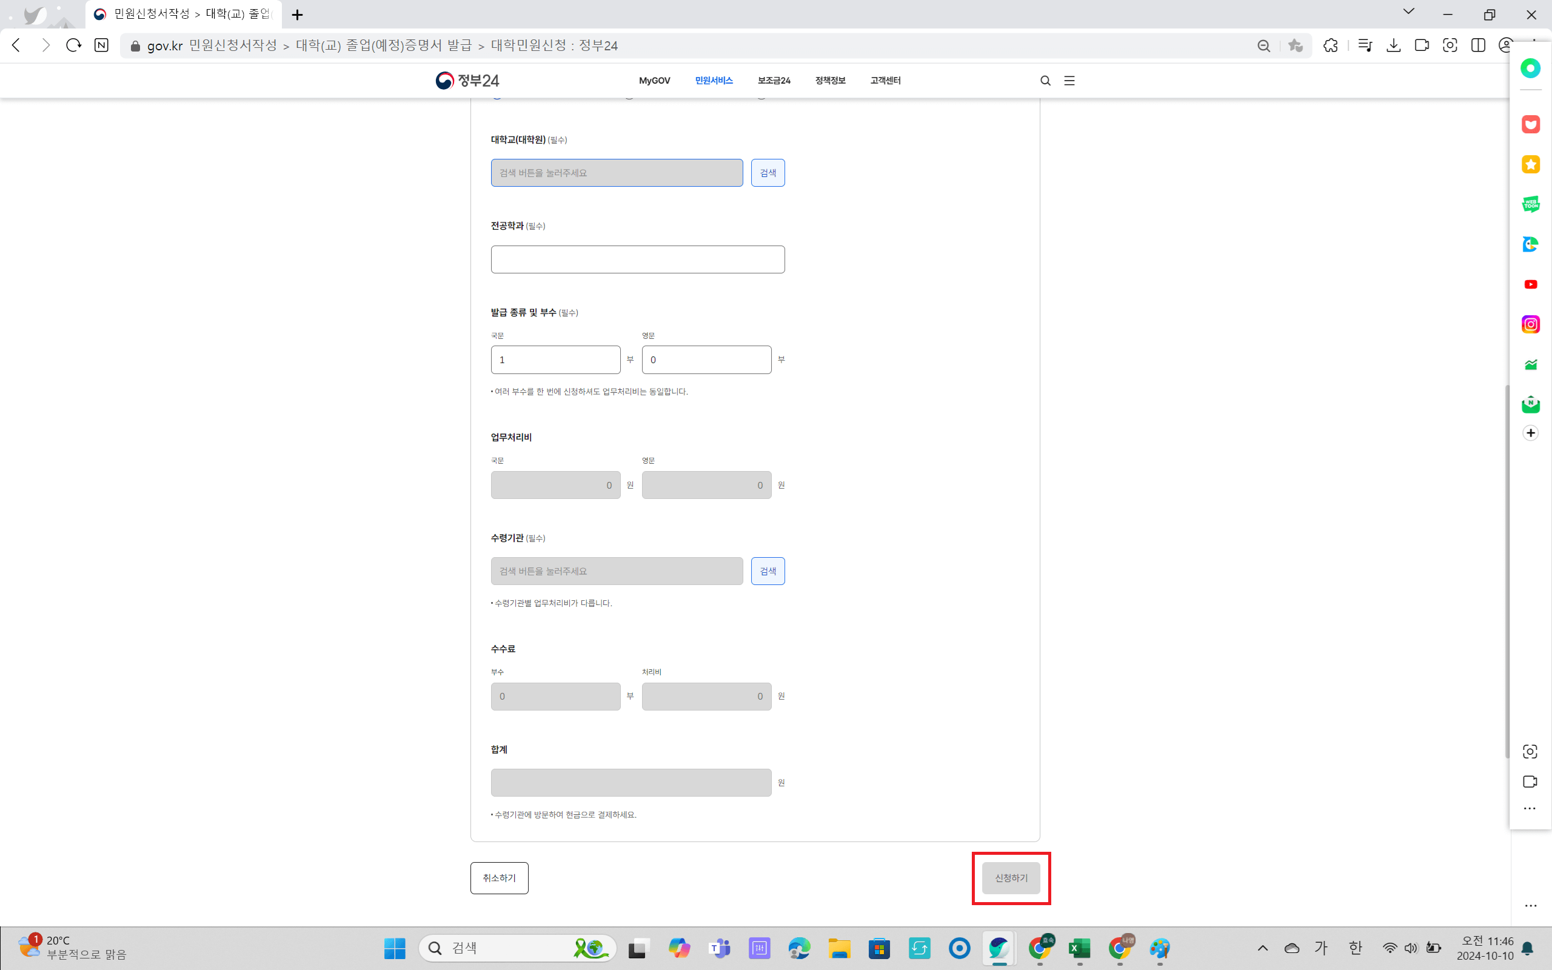
Task: Select the MyGOV menu item
Action: (x=654, y=80)
